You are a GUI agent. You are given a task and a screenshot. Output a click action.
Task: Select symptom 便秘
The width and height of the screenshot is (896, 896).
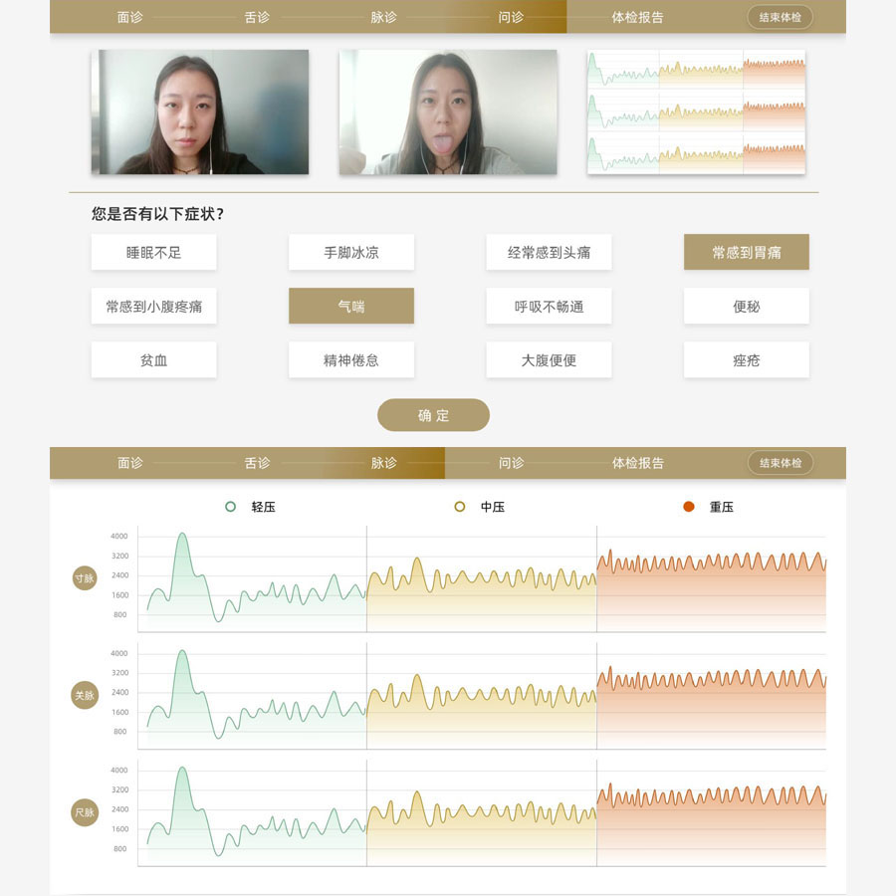[x=747, y=306]
